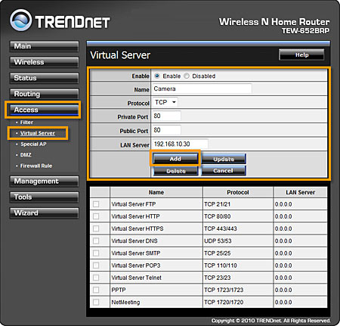Click the Name field containing Camera

tap(202, 88)
